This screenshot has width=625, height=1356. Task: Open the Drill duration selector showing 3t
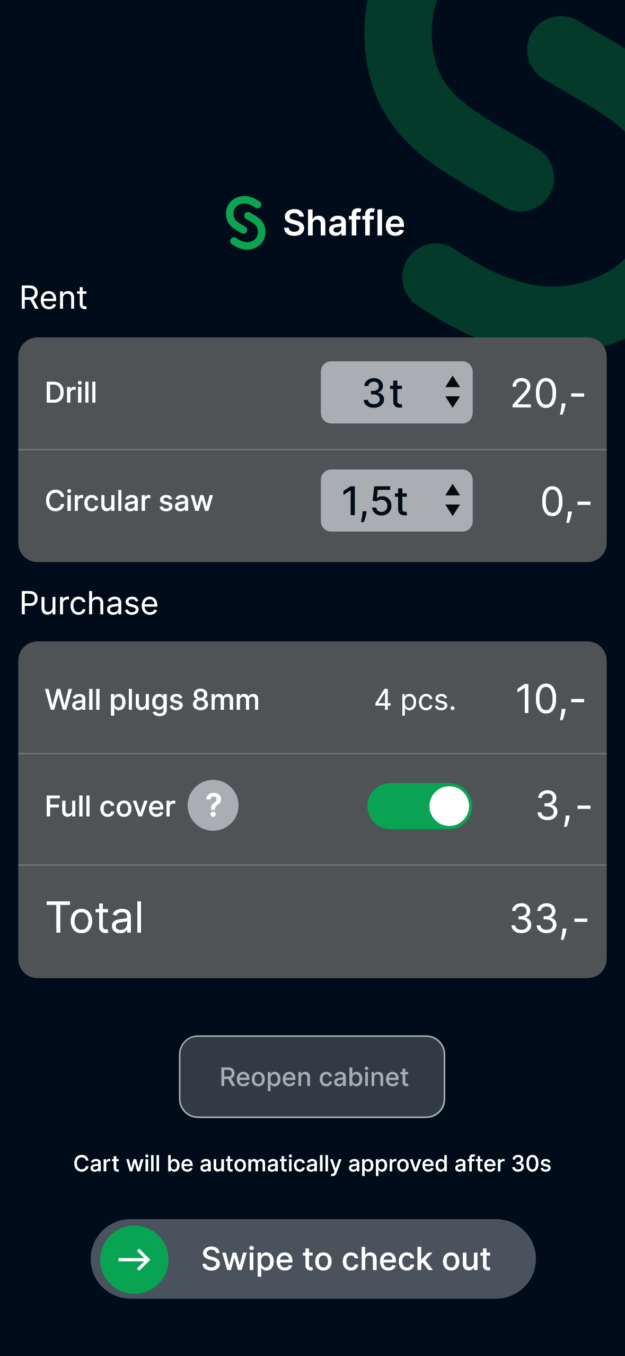[x=383, y=393]
